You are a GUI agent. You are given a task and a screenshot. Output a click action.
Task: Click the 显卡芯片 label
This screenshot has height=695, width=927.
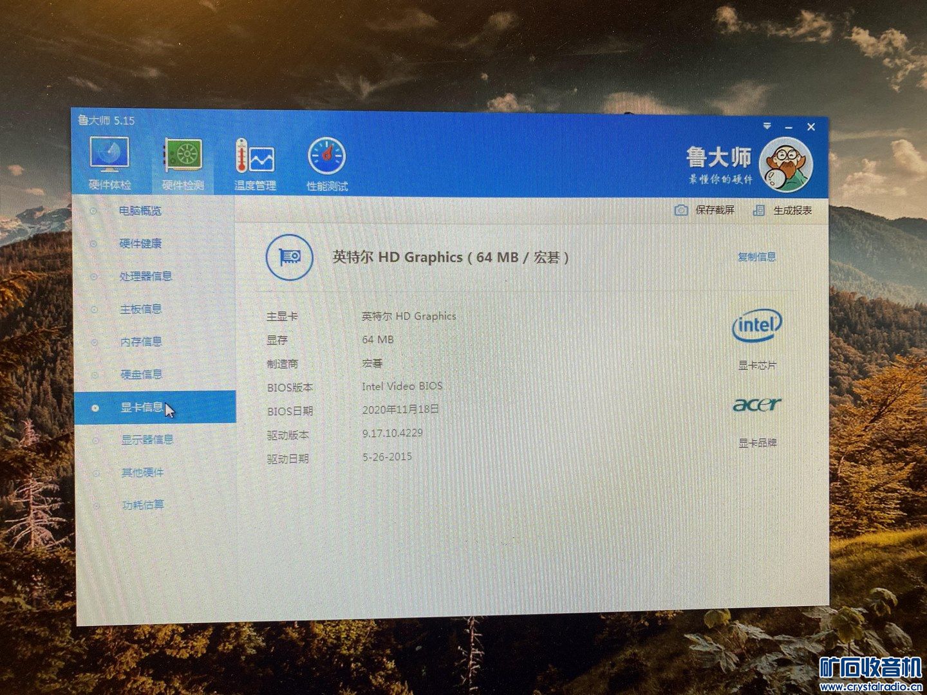pyautogui.click(x=757, y=366)
